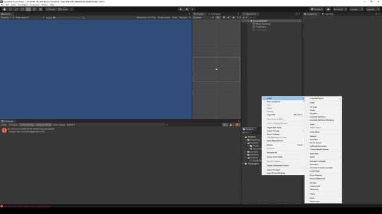Screen dimensions: 382x214
Task: Switch to the Hierarchy tab
Action: tap(249, 14)
